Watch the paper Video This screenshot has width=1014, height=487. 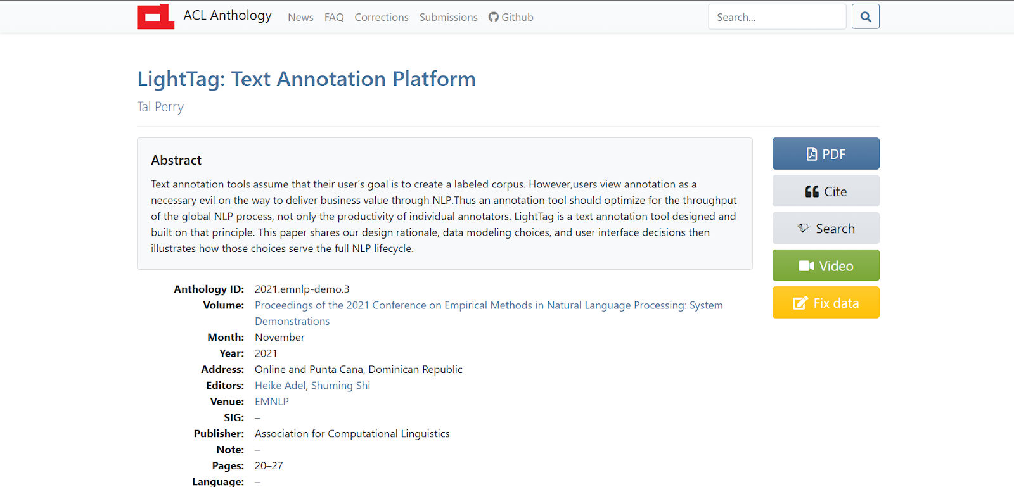click(826, 265)
